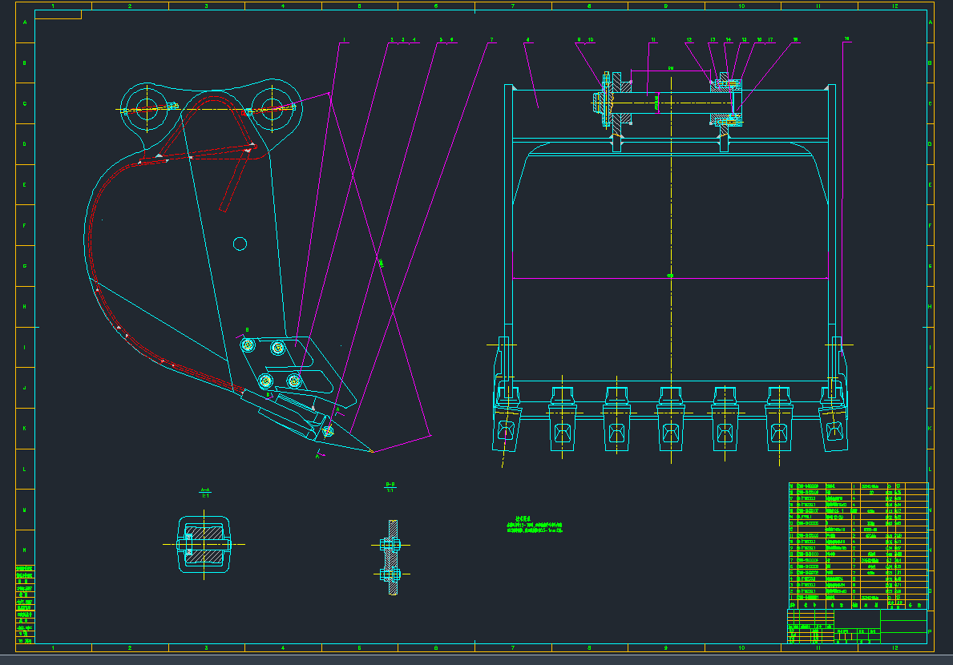Select the title block below parts list
Viewport: 953px width, 665px height.
tap(858, 623)
